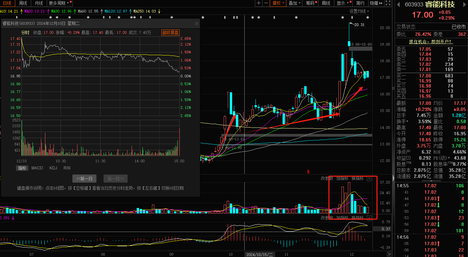
Task: Open the 复权 adjustment dropdown
Action: (278, 3)
